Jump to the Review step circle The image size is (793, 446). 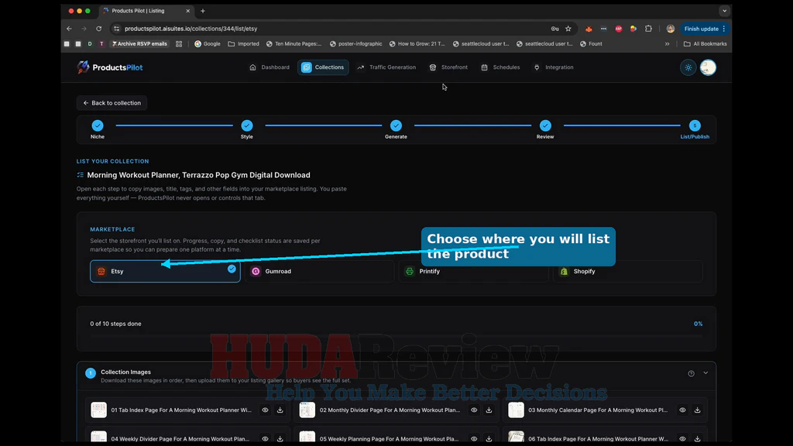pos(545,125)
